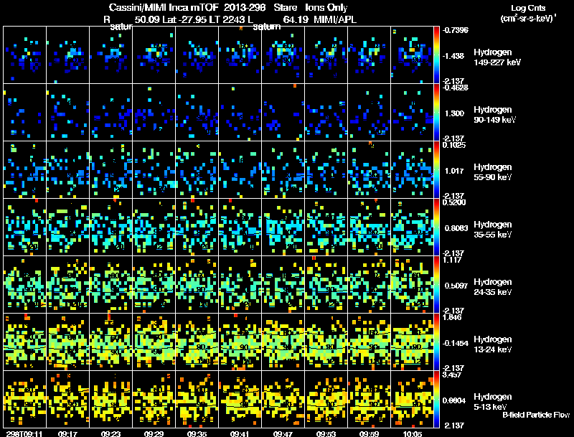
Task: Click the 0.8083 color scale value
Action: 456,228
